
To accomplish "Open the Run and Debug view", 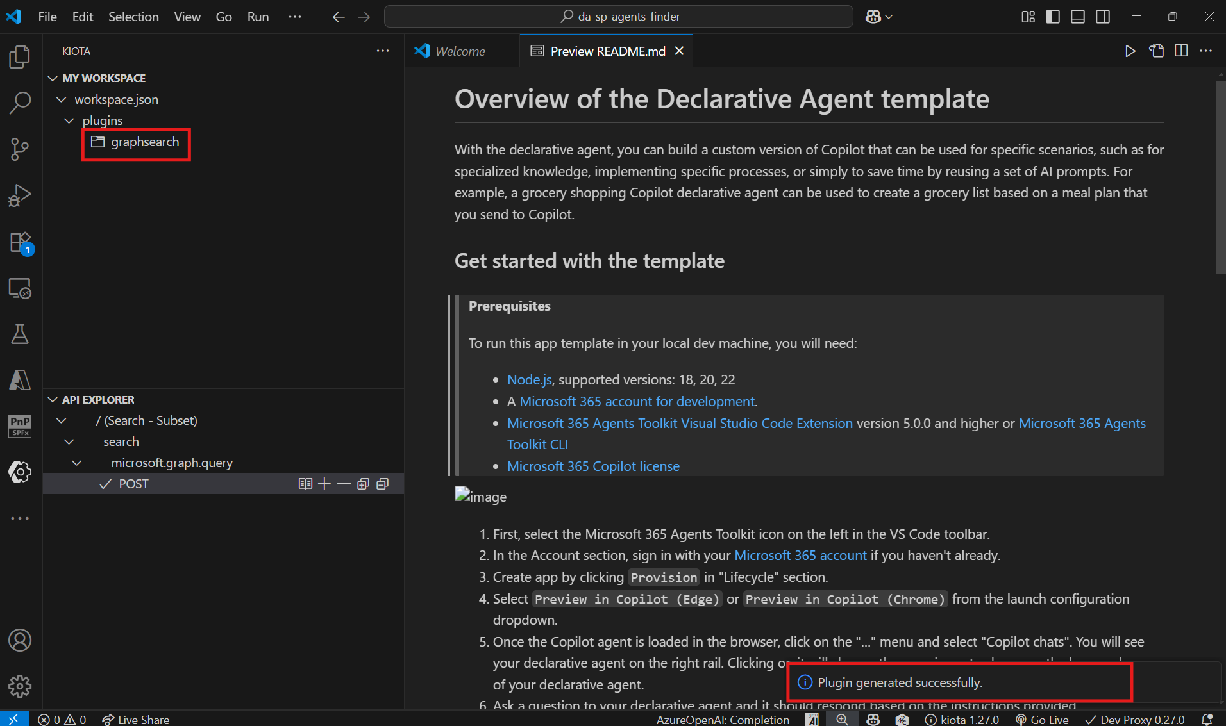I will [20, 195].
